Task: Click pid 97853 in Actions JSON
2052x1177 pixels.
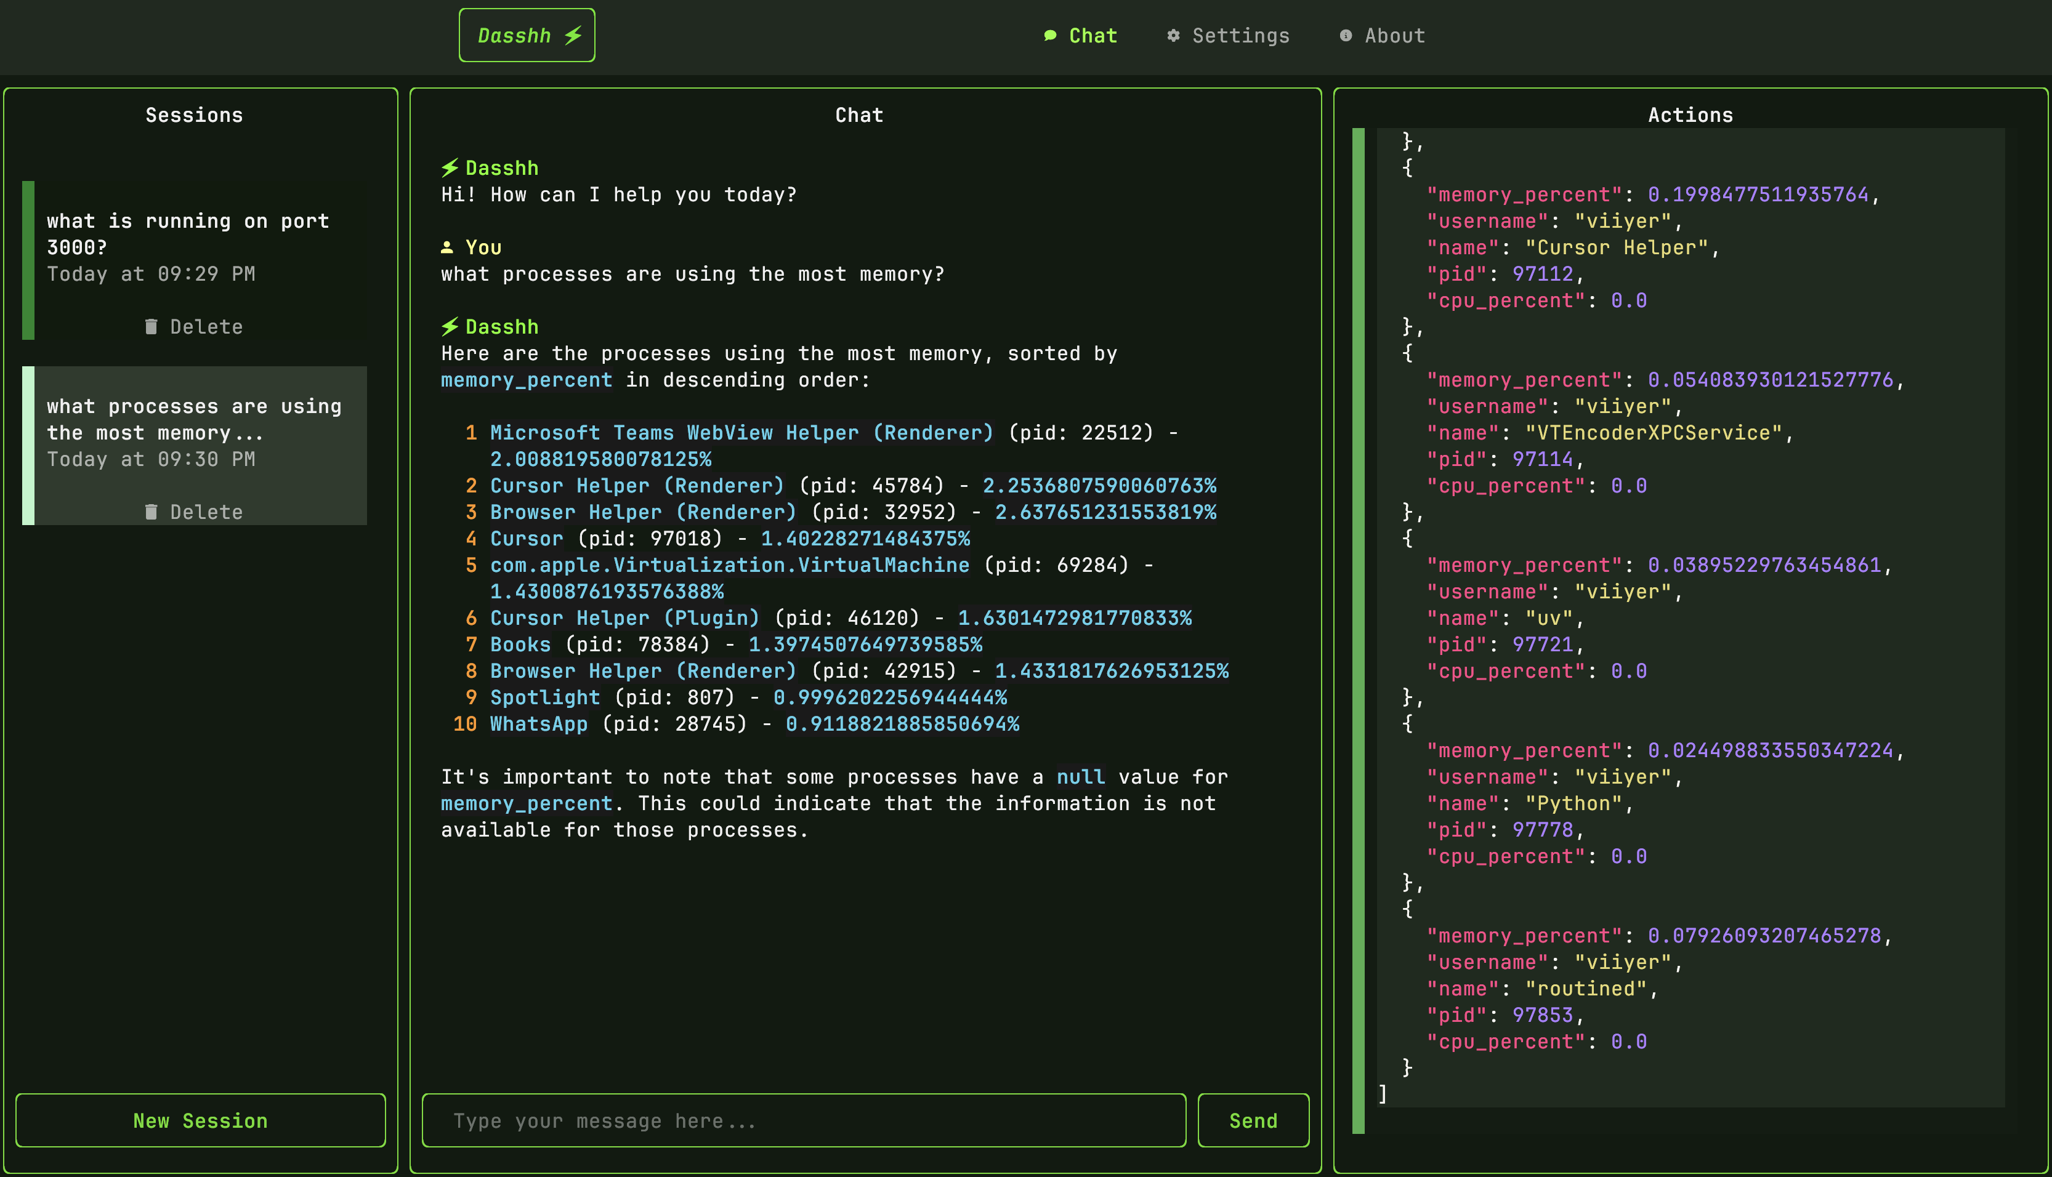Action: click(x=1543, y=1015)
